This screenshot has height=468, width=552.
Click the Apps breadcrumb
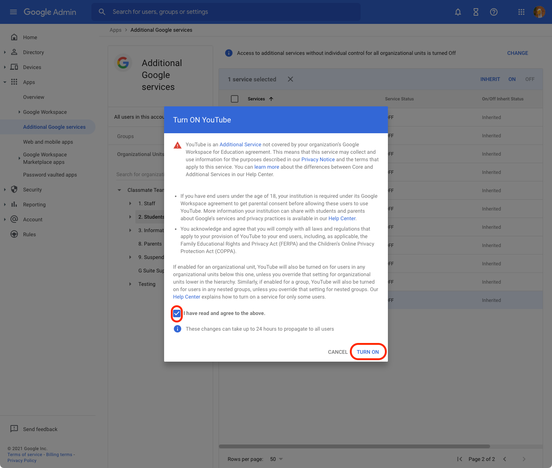pos(116,30)
